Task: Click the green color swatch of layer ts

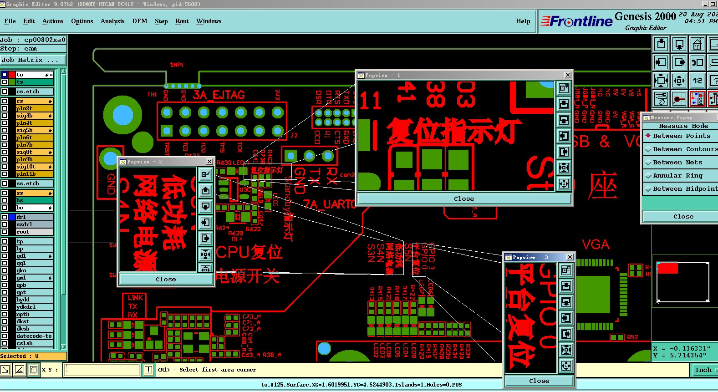Action: coord(12,82)
